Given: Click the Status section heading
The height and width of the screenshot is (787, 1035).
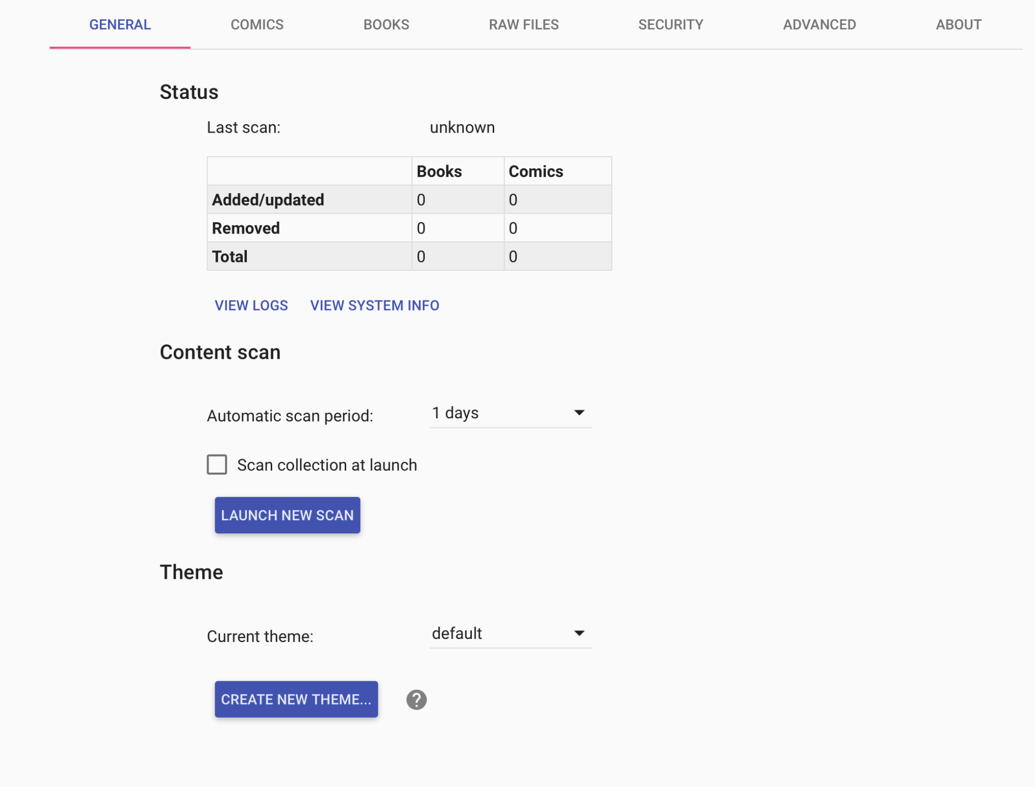Looking at the screenshot, I should click(x=189, y=92).
